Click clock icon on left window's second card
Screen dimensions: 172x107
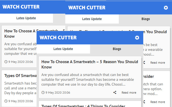[x=6, y=101]
